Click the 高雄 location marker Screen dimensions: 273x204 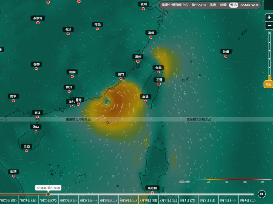(x=146, y=101)
